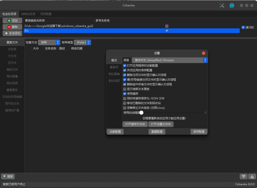Screen dimensions: 257x188
Task: Click the 要搜索的文件夹 column header
Action: click(35, 21)
